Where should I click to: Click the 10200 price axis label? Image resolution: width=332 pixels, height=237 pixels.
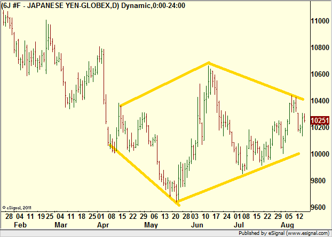click(320, 127)
